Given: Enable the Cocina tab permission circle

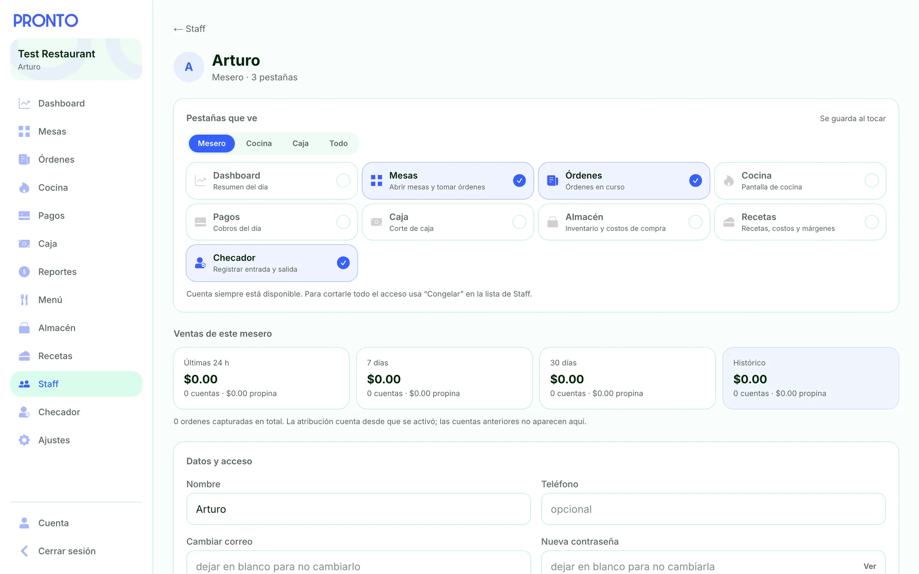Looking at the screenshot, I should tap(872, 180).
